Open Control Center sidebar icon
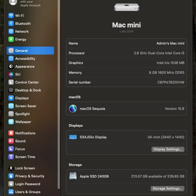The width and height of the screenshot is (196, 196). [x=11, y=82]
